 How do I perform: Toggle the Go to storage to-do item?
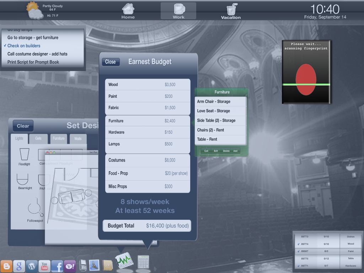(33, 38)
